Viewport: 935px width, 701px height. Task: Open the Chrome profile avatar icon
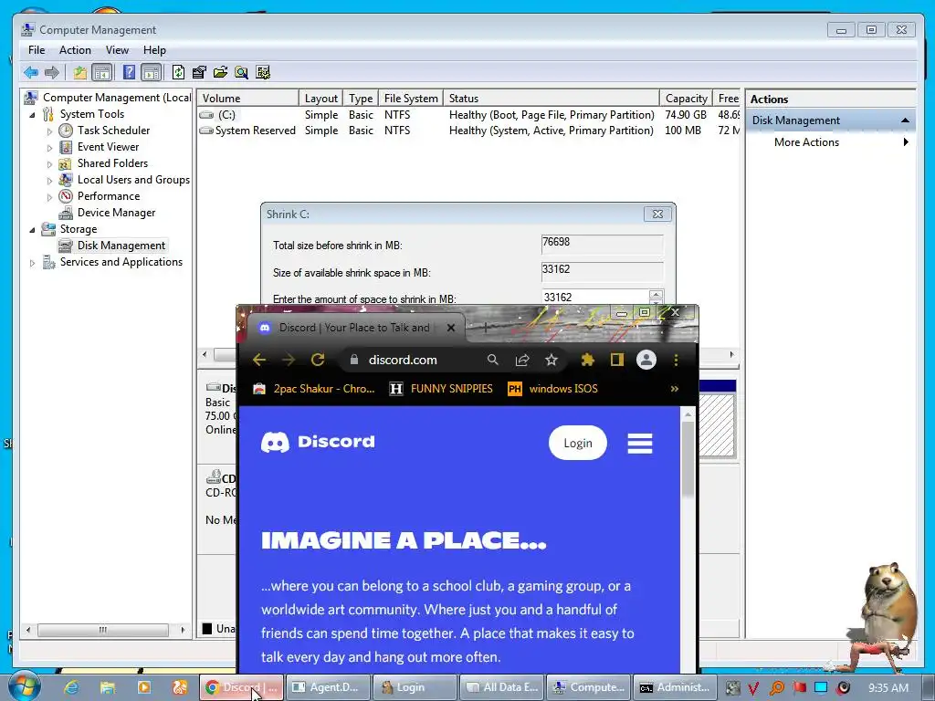click(x=646, y=360)
